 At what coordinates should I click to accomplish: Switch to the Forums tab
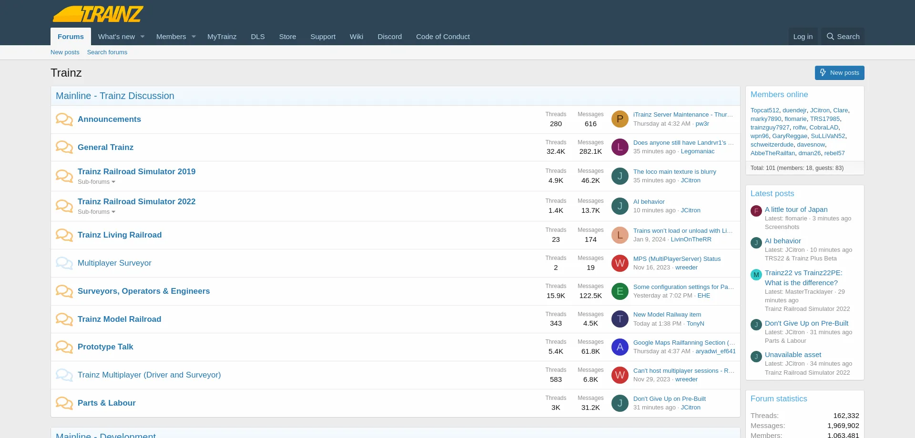(70, 36)
